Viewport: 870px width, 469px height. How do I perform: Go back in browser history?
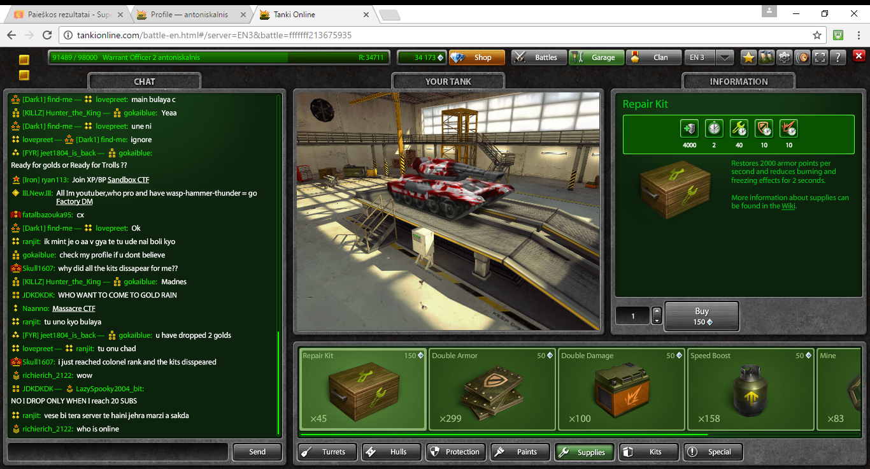[x=11, y=35]
